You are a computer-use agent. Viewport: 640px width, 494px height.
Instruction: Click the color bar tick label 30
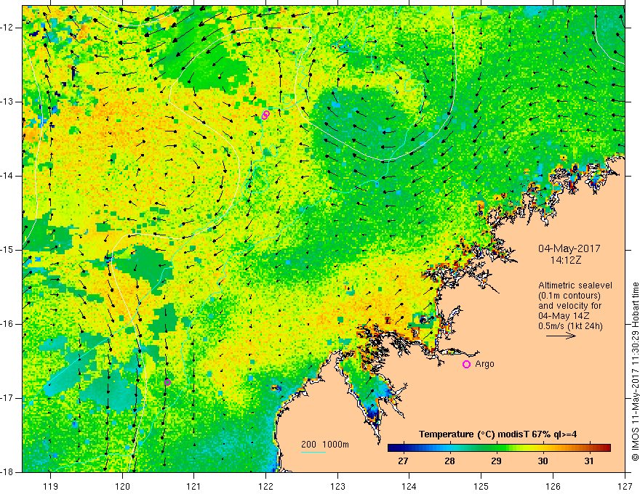[x=543, y=461]
